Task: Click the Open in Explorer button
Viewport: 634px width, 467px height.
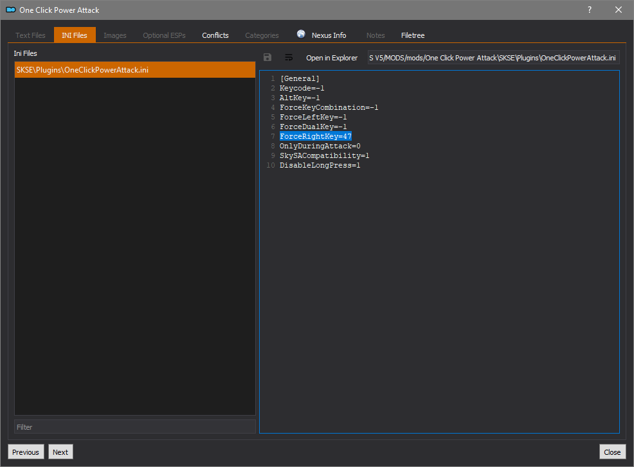Action: [332, 58]
